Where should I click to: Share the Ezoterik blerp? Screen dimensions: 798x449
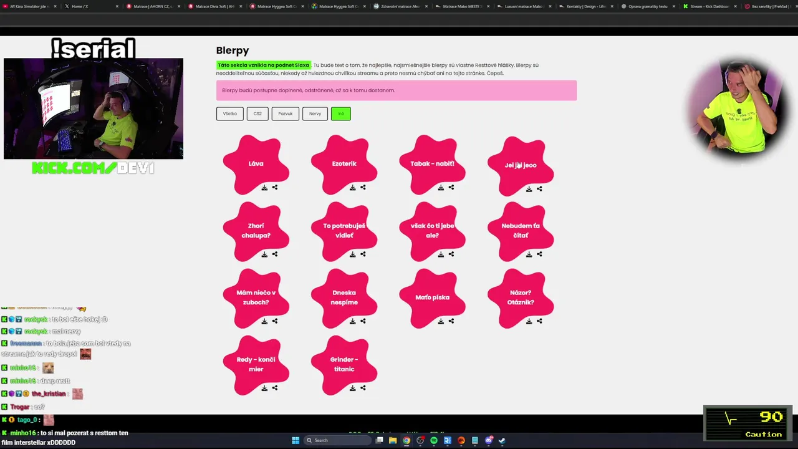click(x=363, y=187)
